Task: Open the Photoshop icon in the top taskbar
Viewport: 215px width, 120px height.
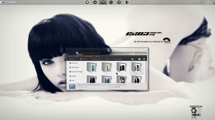Action: [111, 2]
